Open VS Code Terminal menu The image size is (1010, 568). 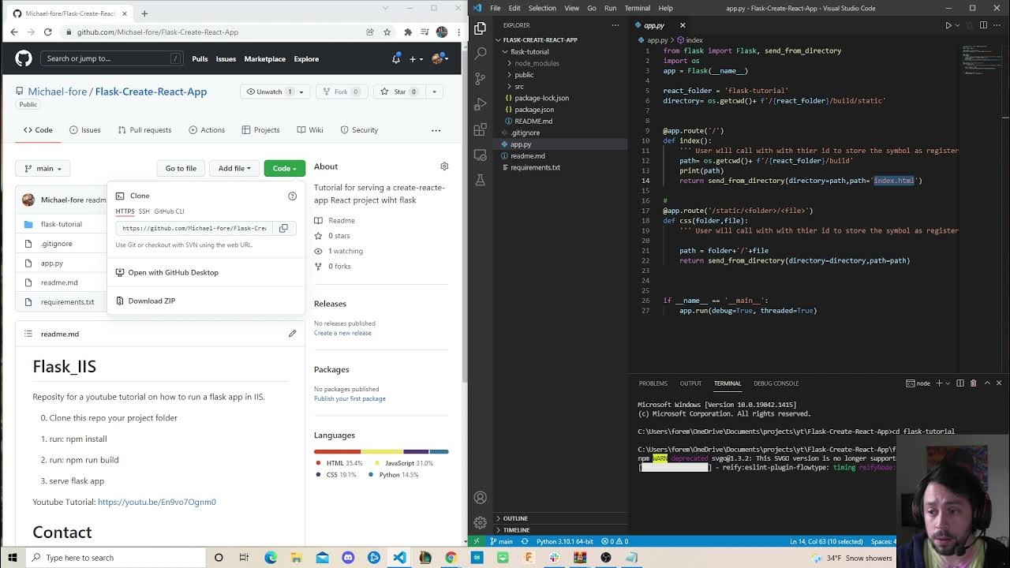[x=637, y=8]
